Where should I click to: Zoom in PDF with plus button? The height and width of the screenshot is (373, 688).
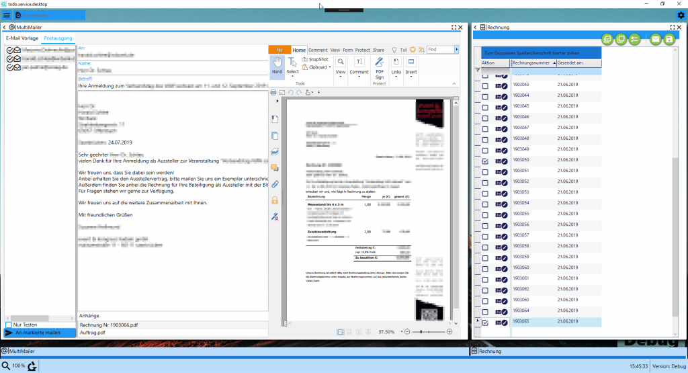click(x=449, y=332)
